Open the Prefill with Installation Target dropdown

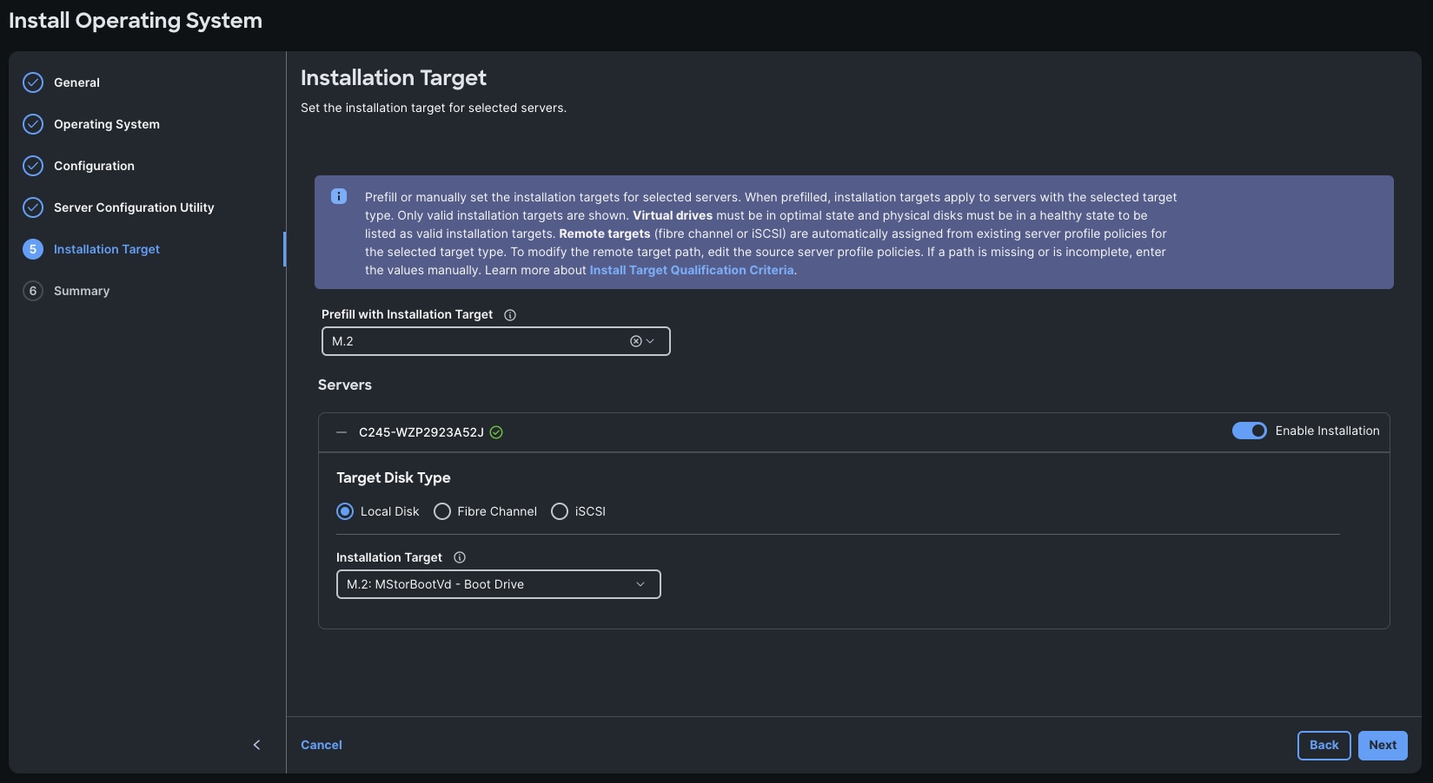(x=652, y=340)
